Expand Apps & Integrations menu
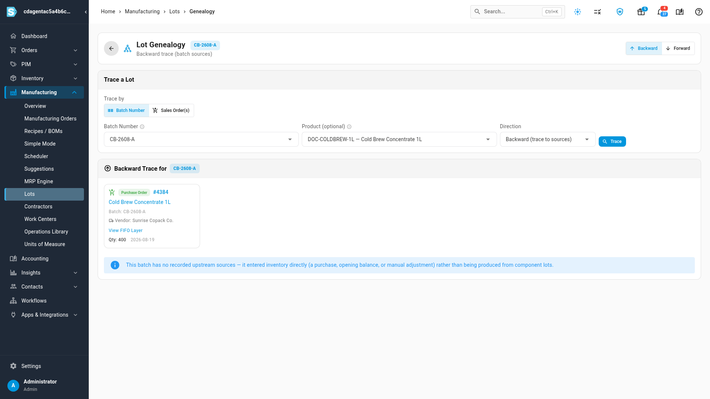Screen dimensions: 710x399 pos(44,315)
